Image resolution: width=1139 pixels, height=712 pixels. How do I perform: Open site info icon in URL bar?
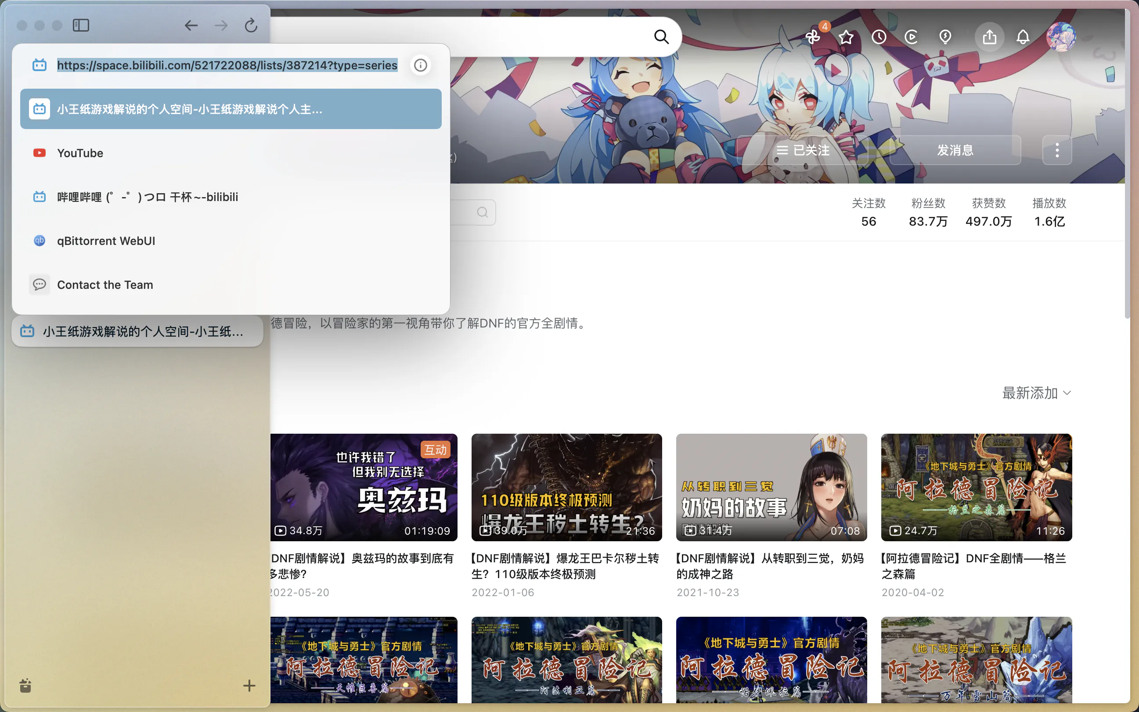pos(420,65)
